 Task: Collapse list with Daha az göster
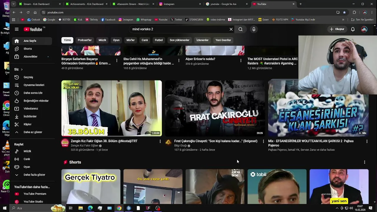click(x=32, y=132)
